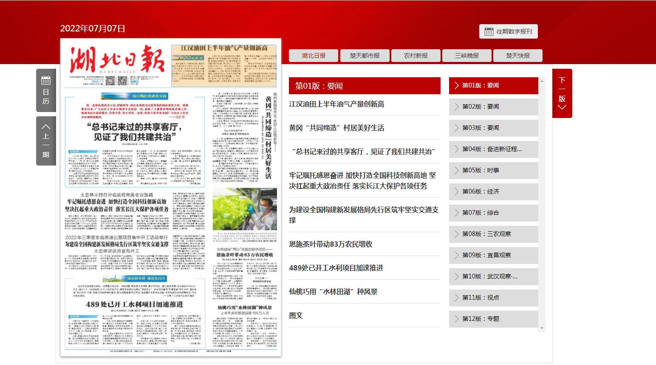The image size is (656, 365).
Task: Select 第01版：要闻 in page list
Action: click(494, 85)
